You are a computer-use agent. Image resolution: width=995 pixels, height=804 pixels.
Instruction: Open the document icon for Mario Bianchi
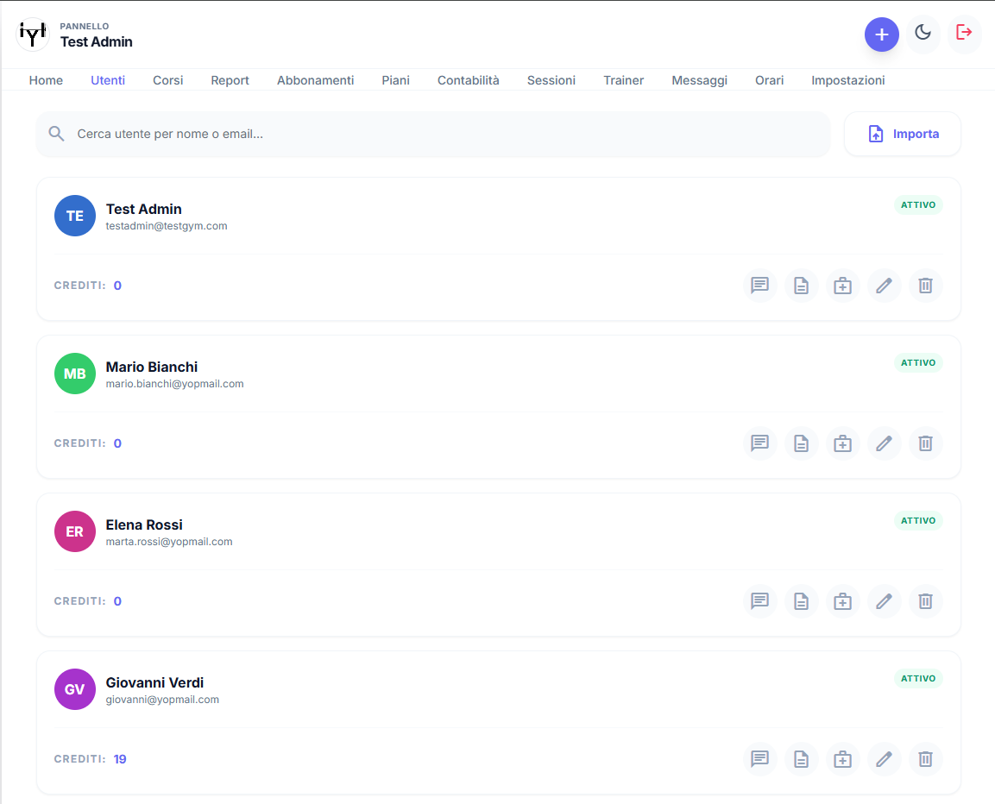coord(801,443)
